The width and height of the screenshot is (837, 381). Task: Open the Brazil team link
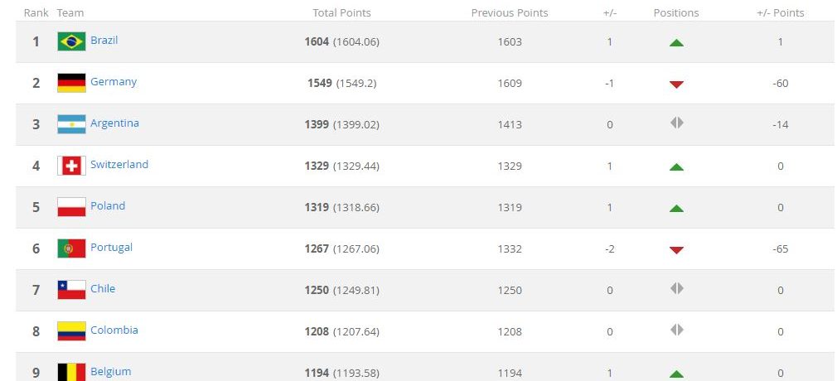tap(104, 41)
